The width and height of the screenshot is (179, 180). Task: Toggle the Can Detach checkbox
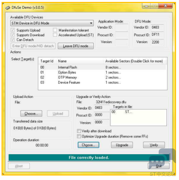[13, 40]
